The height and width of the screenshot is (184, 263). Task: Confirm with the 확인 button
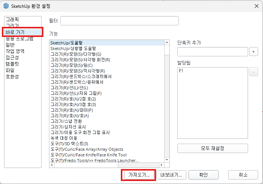click(204, 175)
